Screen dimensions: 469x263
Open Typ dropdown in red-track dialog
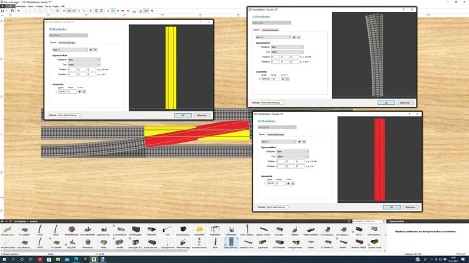point(292,157)
